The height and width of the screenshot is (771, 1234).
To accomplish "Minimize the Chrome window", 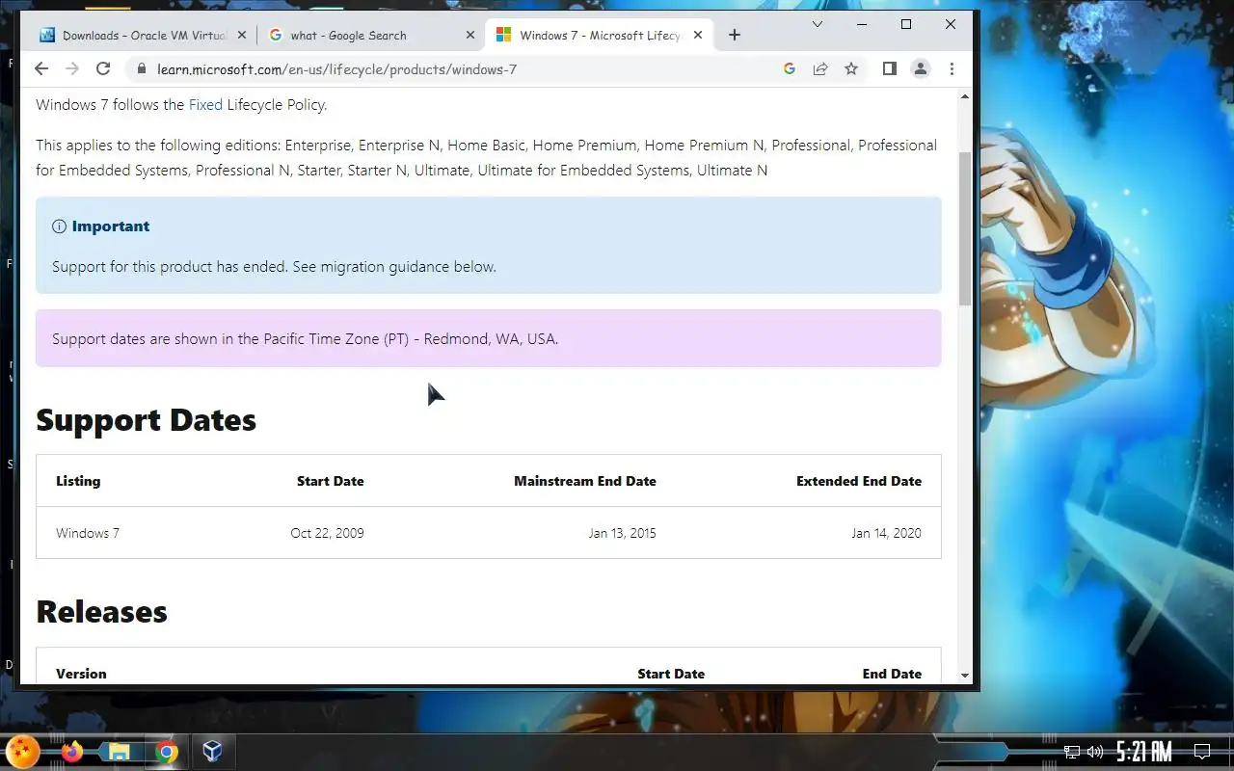I will coord(862,24).
